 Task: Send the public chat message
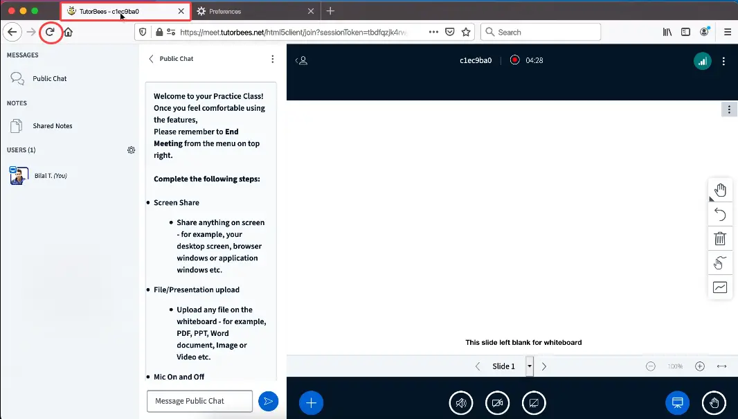coord(268,401)
